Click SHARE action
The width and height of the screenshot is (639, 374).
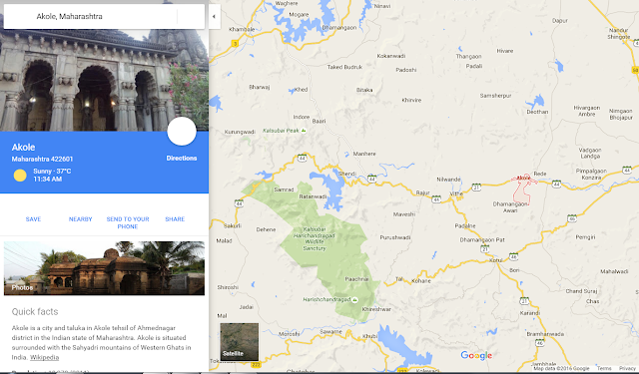pos(175,219)
